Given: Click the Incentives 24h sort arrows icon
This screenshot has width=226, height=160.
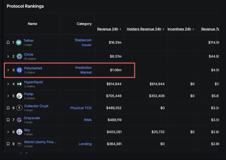Looking at the screenshot, I should (193, 29).
